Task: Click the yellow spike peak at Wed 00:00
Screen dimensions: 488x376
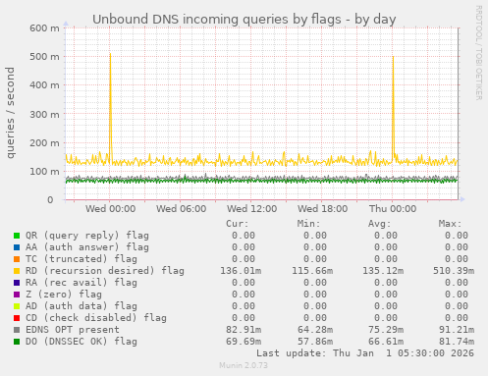Action: point(110,54)
